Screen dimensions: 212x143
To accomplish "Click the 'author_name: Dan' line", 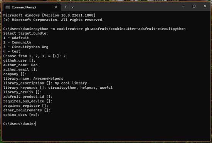I will (x=20, y=65).
